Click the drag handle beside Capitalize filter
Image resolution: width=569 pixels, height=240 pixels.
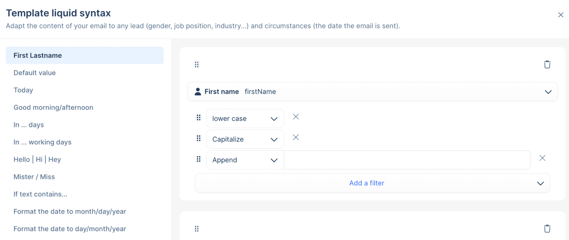[x=199, y=138]
